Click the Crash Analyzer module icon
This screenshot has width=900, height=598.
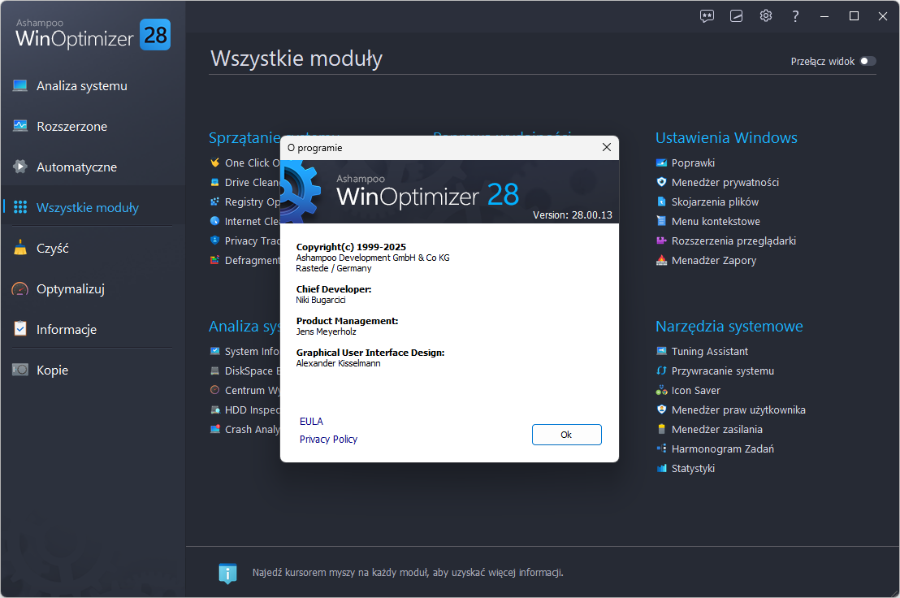point(214,429)
